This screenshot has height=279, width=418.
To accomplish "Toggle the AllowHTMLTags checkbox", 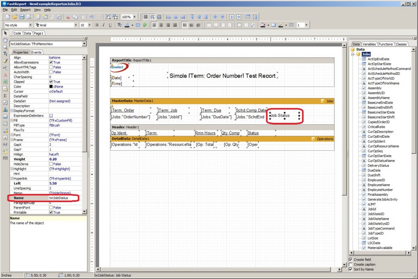I will tap(51, 67).
